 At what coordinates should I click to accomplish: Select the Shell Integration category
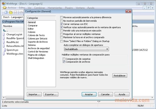click(36, 58)
